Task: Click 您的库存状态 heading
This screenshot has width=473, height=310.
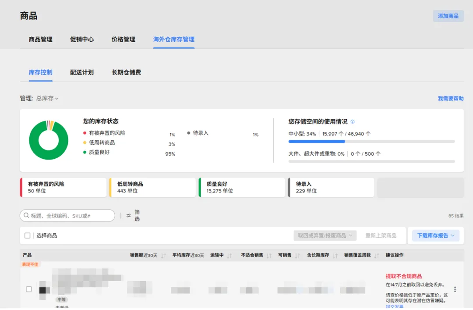Action: tap(101, 121)
